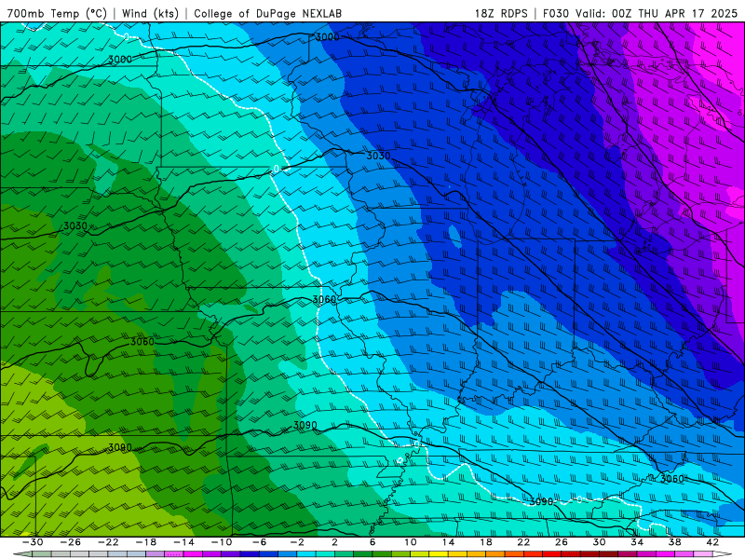
Task: Click the 3030 height label near Minnesota-Wisconsin border
Action: click(x=378, y=156)
